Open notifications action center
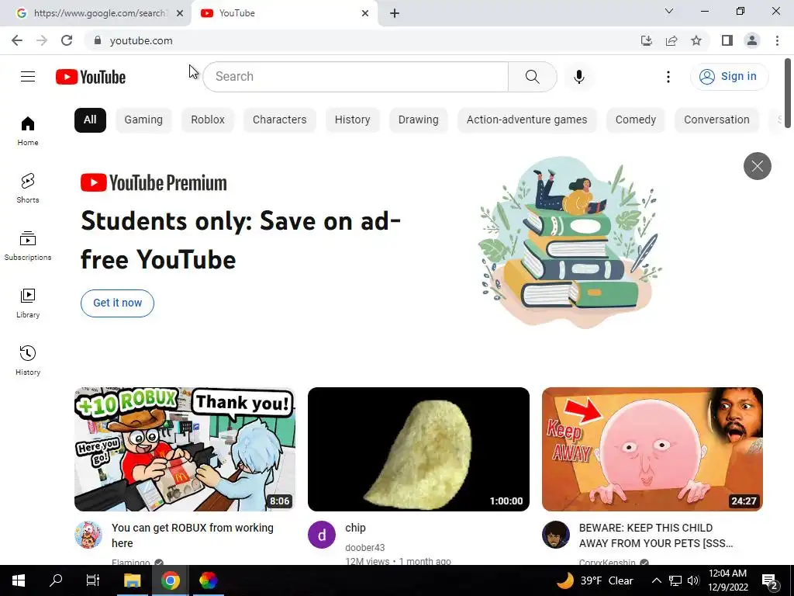The image size is (794, 596). [x=770, y=580]
